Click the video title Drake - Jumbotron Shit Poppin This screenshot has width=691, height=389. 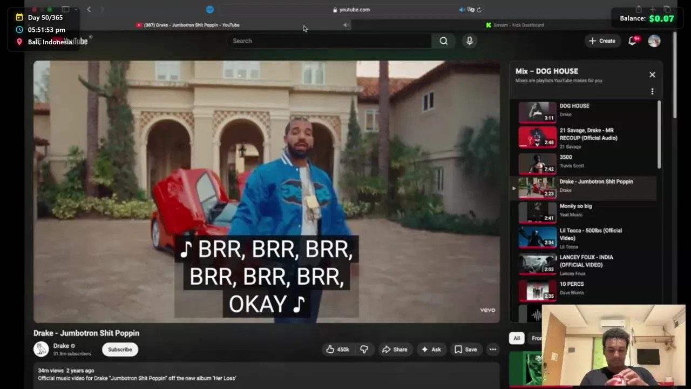point(86,333)
